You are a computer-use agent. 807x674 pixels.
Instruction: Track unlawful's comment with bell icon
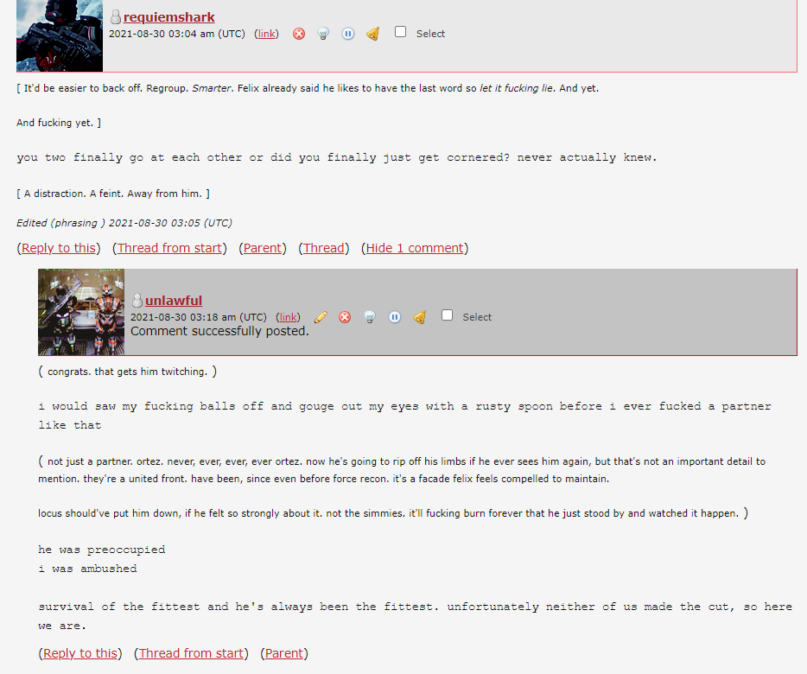tap(419, 317)
